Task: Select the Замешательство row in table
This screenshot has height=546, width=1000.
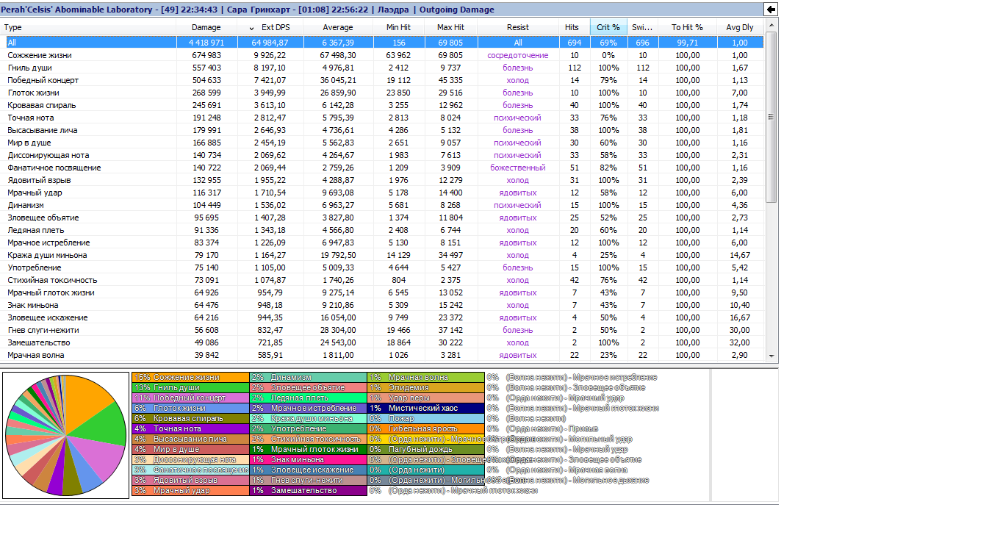Action: pos(382,342)
